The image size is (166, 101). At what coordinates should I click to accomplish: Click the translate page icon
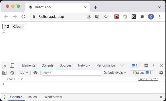(x=97, y=17)
